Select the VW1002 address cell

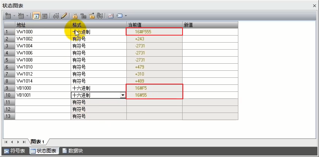click(43, 39)
